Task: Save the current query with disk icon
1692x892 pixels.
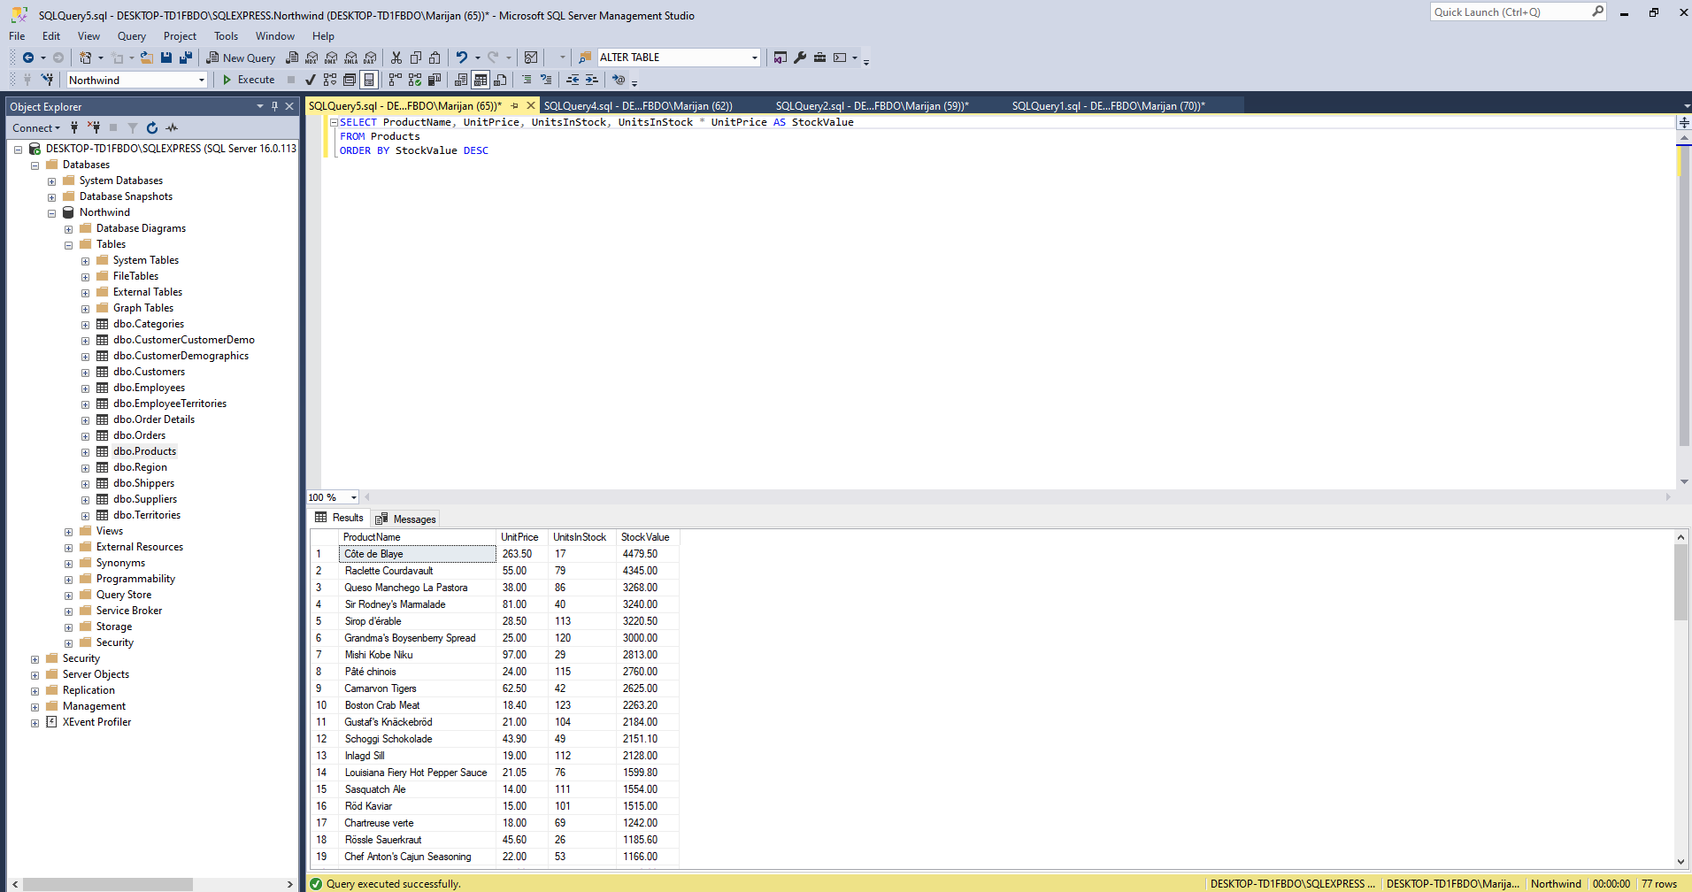Action: (166, 58)
